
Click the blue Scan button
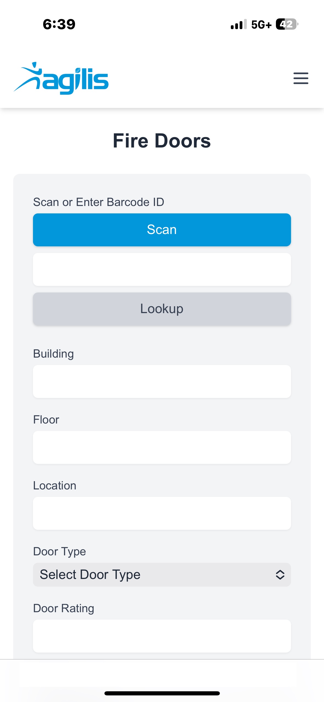(162, 230)
